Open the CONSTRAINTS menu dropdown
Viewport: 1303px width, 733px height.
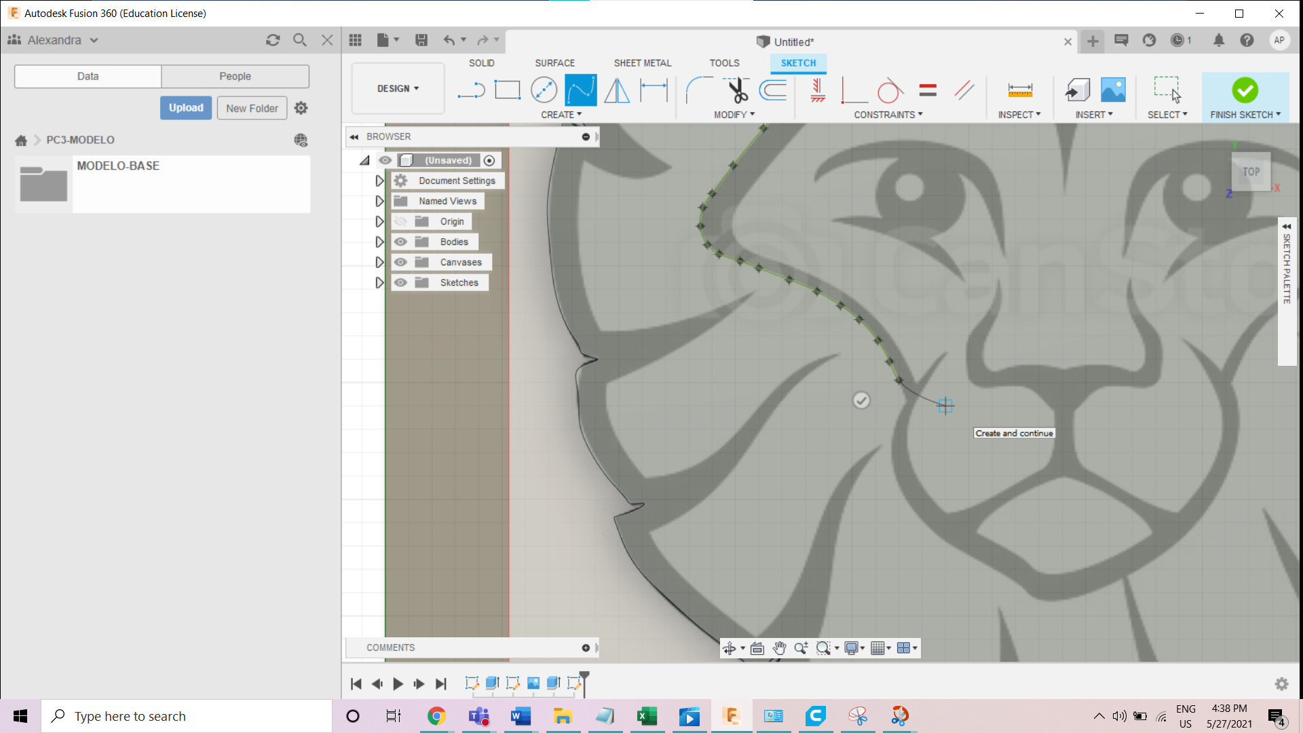pos(888,115)
